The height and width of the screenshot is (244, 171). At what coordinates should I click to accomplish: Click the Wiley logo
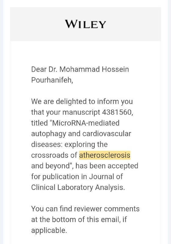pyautogui.click(x=85, y=24)
